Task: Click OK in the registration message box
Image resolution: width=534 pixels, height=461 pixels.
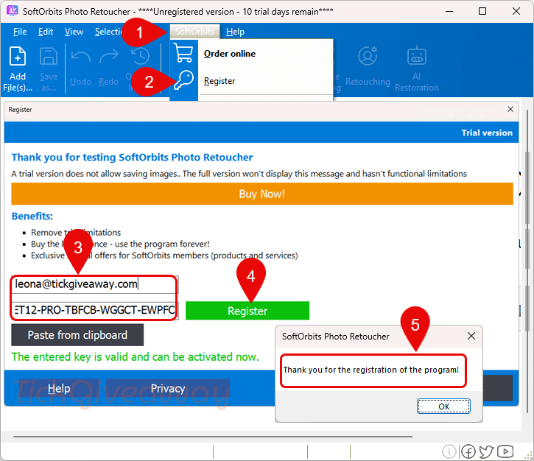Action: (x=443, y=407)
